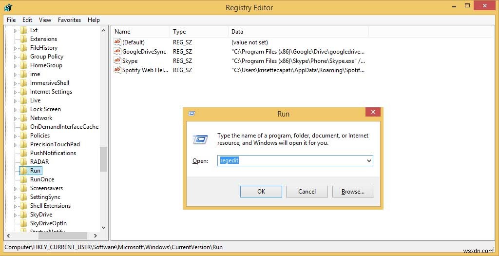Click the regedit text in Open field
Viewport: 499px width, 256px height.
point(230,160)
